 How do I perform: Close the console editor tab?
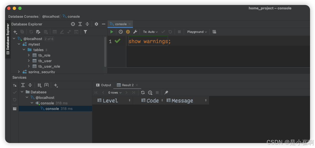click(x=130, y=24)
